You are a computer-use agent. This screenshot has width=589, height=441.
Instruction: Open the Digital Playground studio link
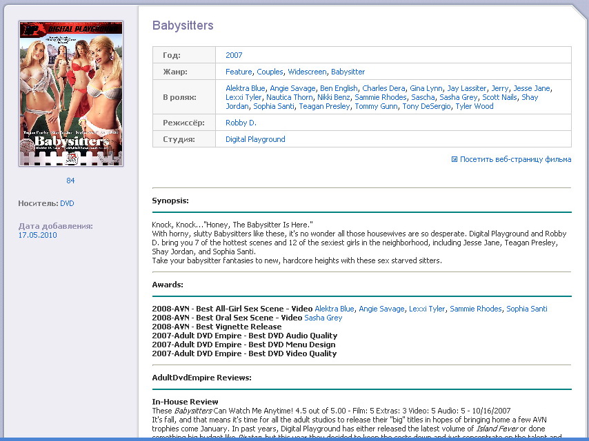click(x=255, y=139)
